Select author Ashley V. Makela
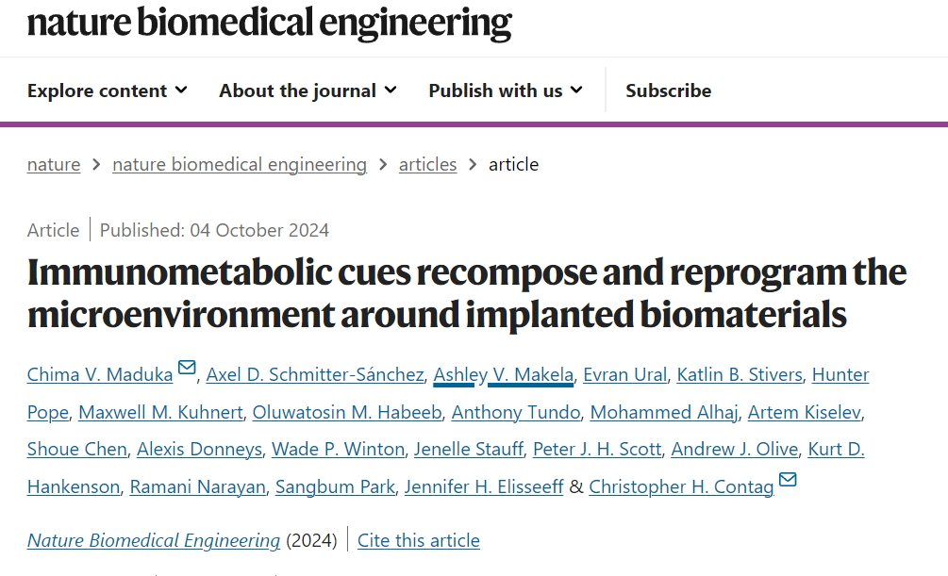 pos(504,375)
